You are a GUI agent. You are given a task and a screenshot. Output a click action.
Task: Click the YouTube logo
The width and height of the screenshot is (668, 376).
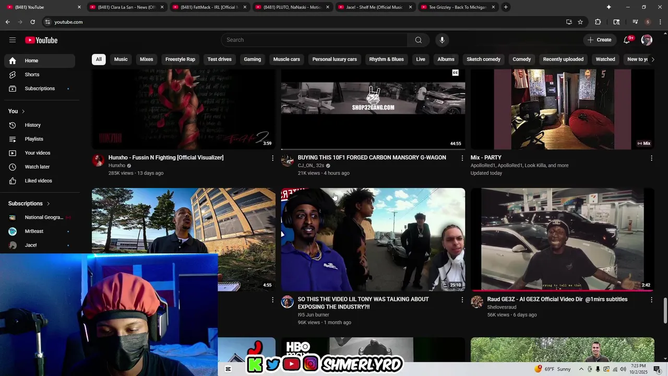[41, 40]
